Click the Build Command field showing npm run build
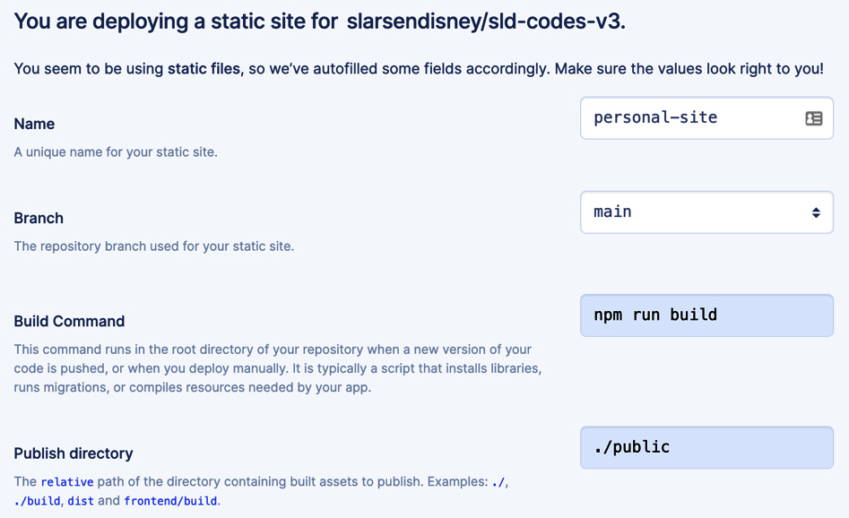 coord(706,315)
